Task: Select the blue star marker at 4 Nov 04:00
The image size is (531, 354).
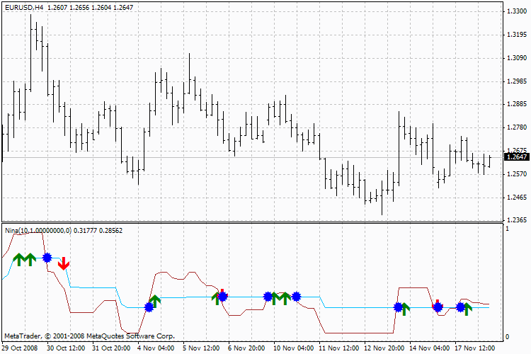Action: (x=149, y=307)
